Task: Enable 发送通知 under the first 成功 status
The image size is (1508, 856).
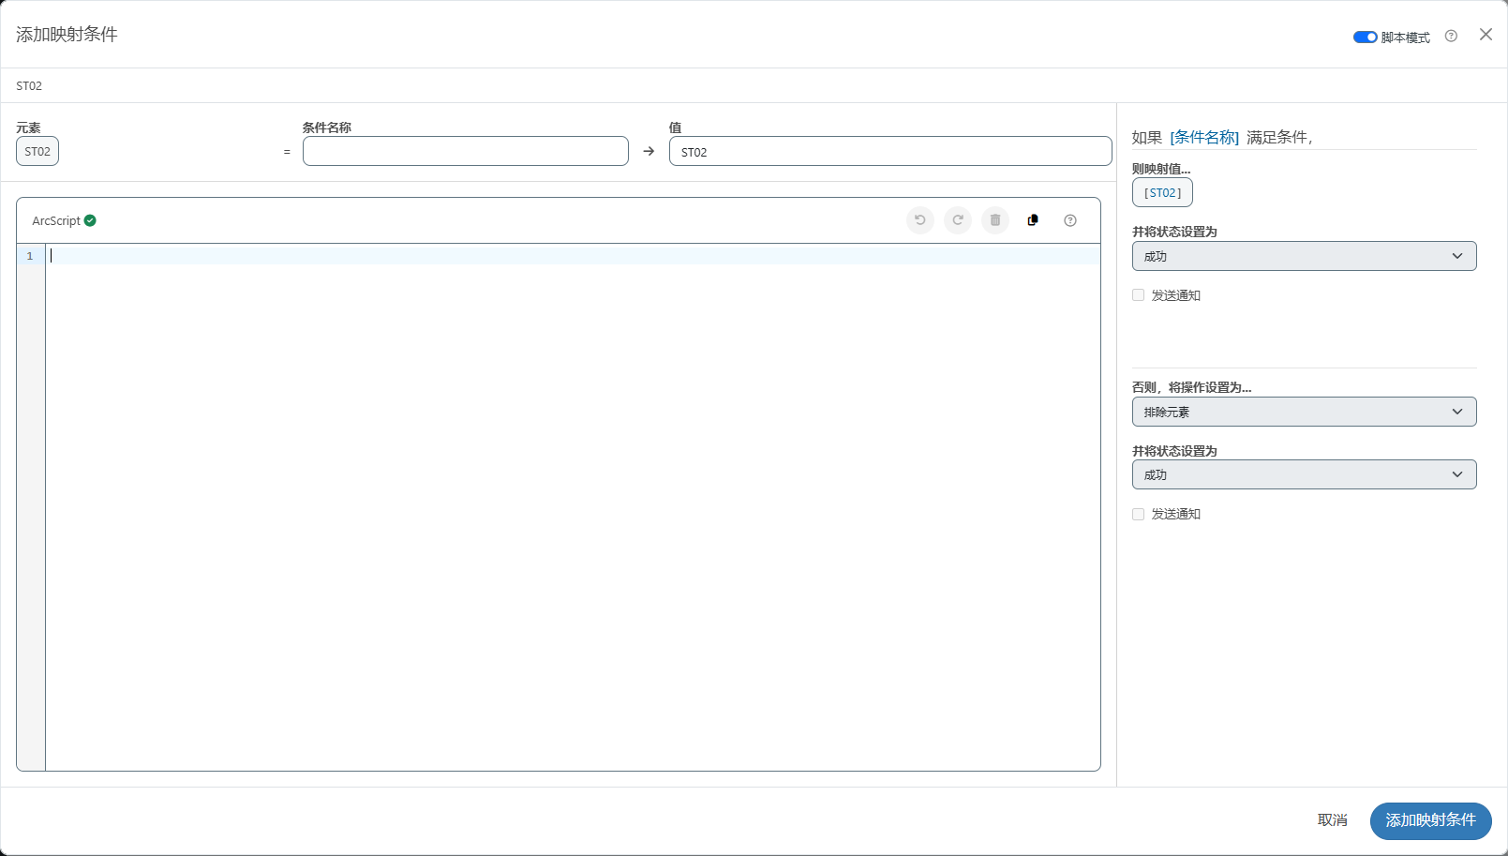Action: 1138,295
